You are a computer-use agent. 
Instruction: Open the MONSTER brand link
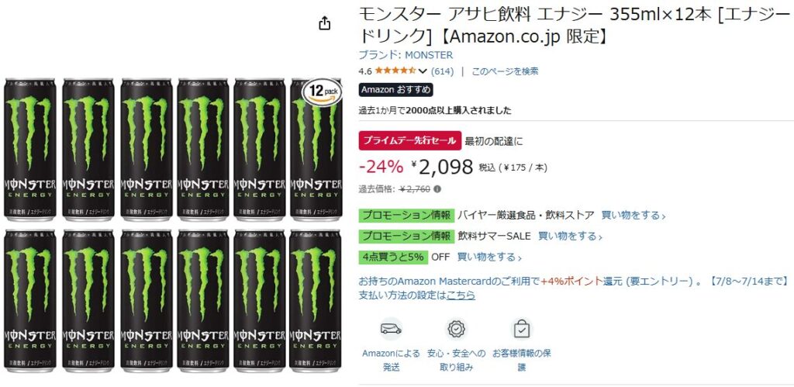[406, 55]
